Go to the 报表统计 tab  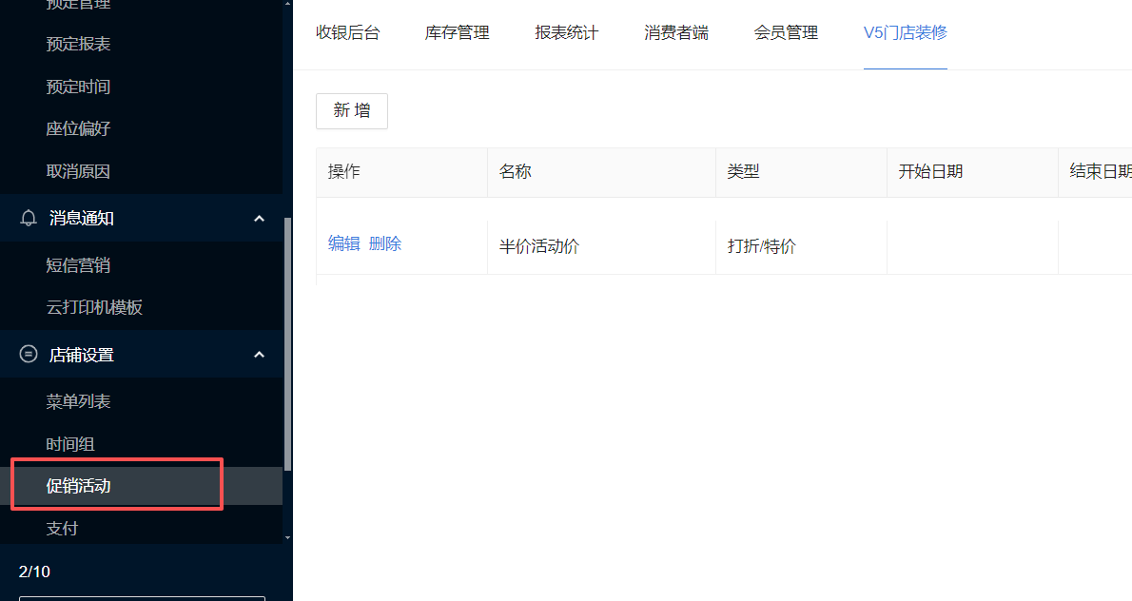click(567, 33)
